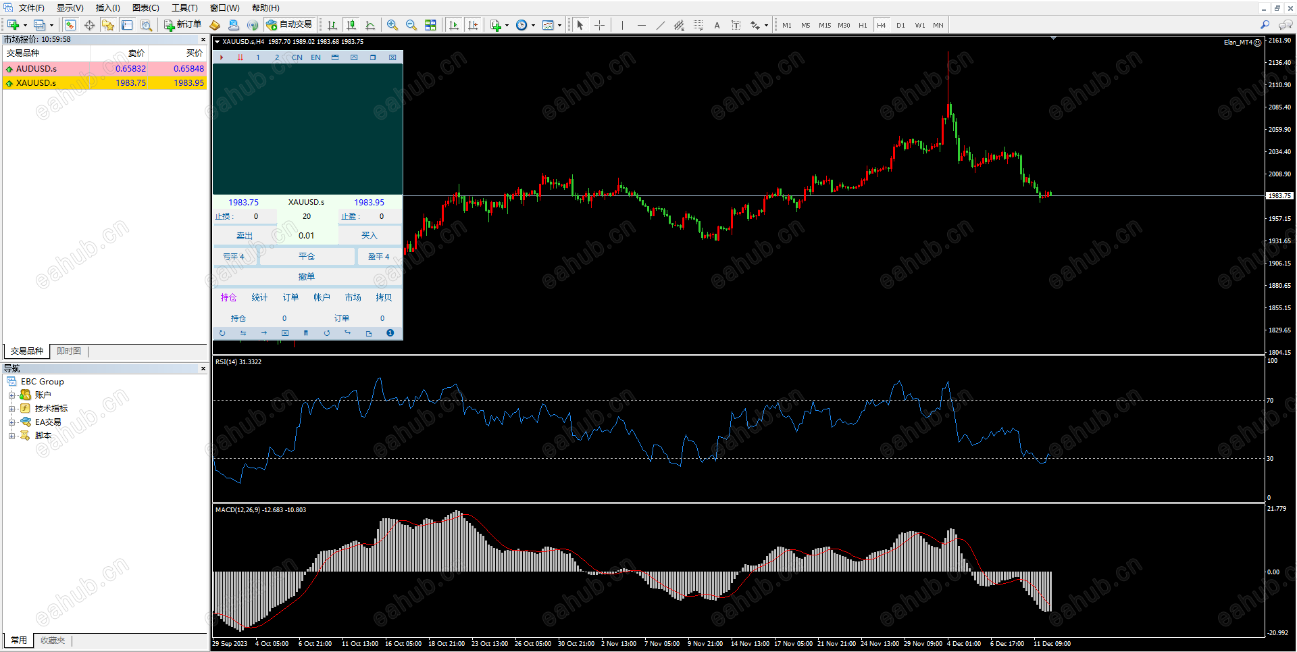
Task: Zoom out on the chart
Action: coord(411,25)
